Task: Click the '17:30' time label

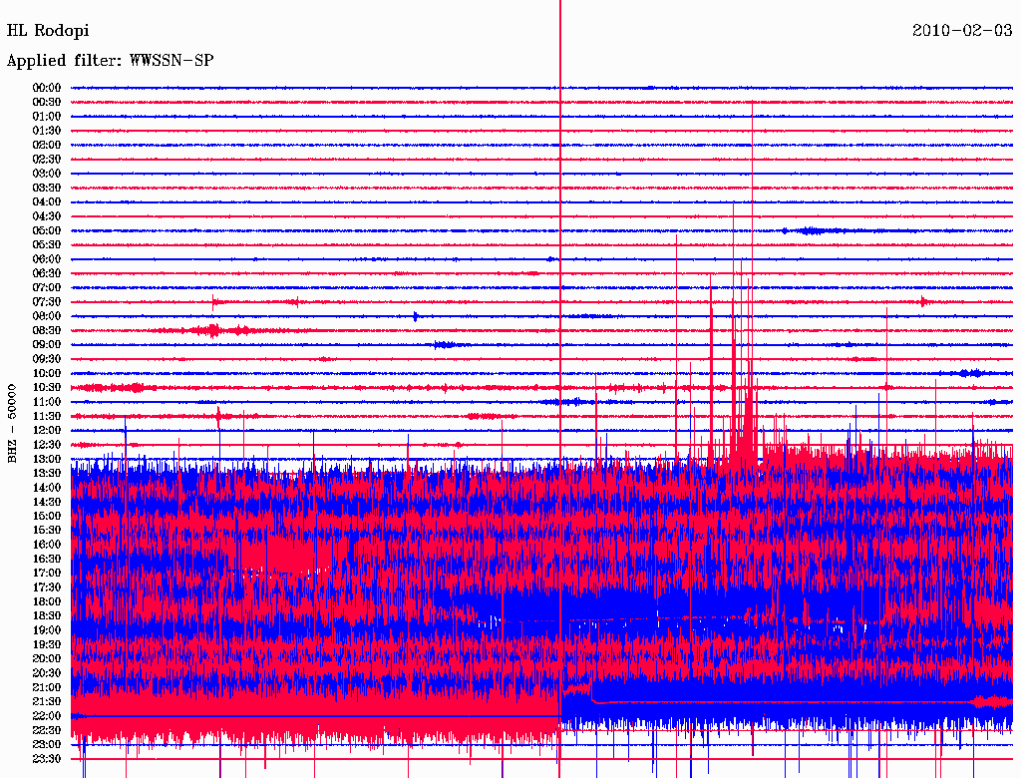Action: (x=47, y=587)
